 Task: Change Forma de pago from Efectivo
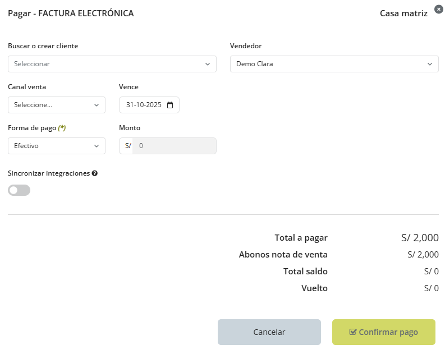click(x=57, y=146)
